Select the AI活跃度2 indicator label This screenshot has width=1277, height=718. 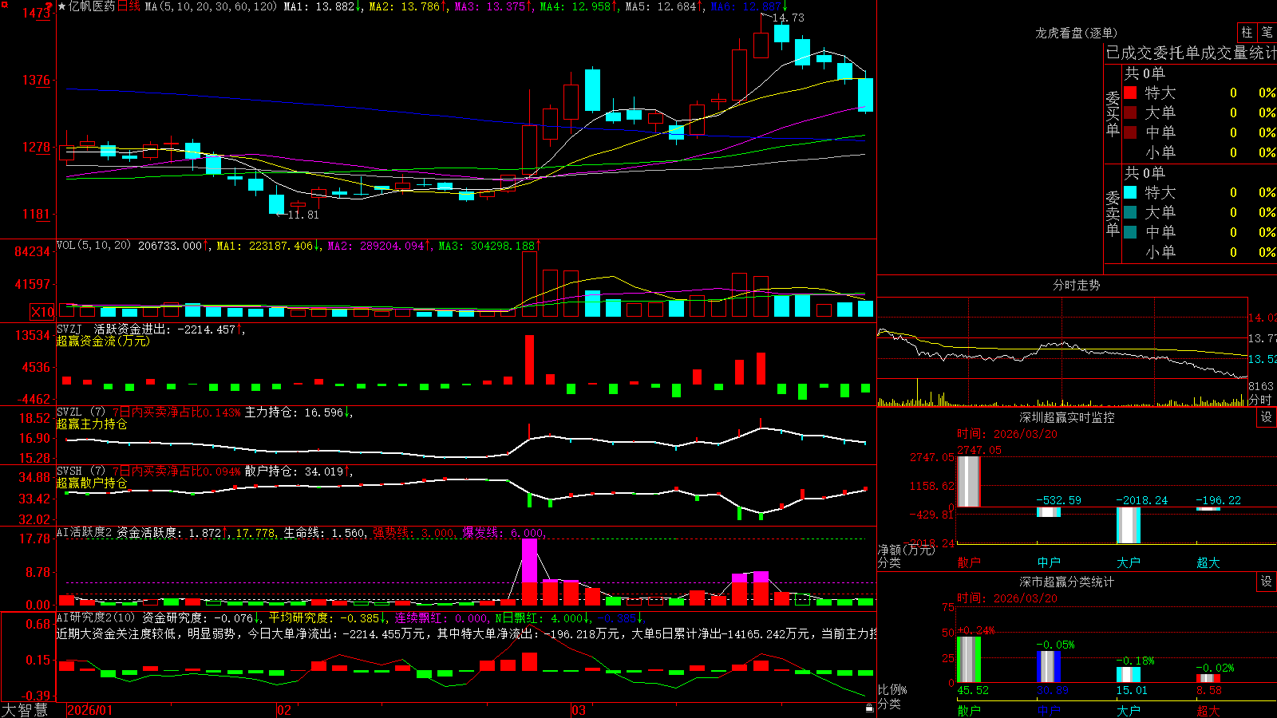(x=85, y=532)
